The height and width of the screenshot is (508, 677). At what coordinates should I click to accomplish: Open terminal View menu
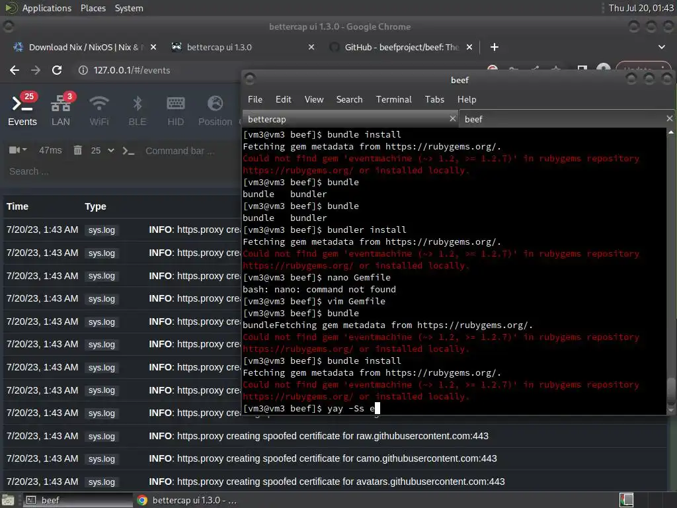314,99
